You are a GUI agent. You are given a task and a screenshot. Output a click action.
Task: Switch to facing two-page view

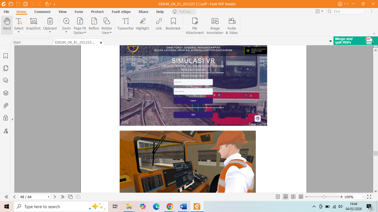(293, 197)
